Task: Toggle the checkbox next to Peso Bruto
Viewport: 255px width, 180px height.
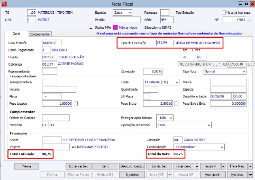Action: click(176, 104)
